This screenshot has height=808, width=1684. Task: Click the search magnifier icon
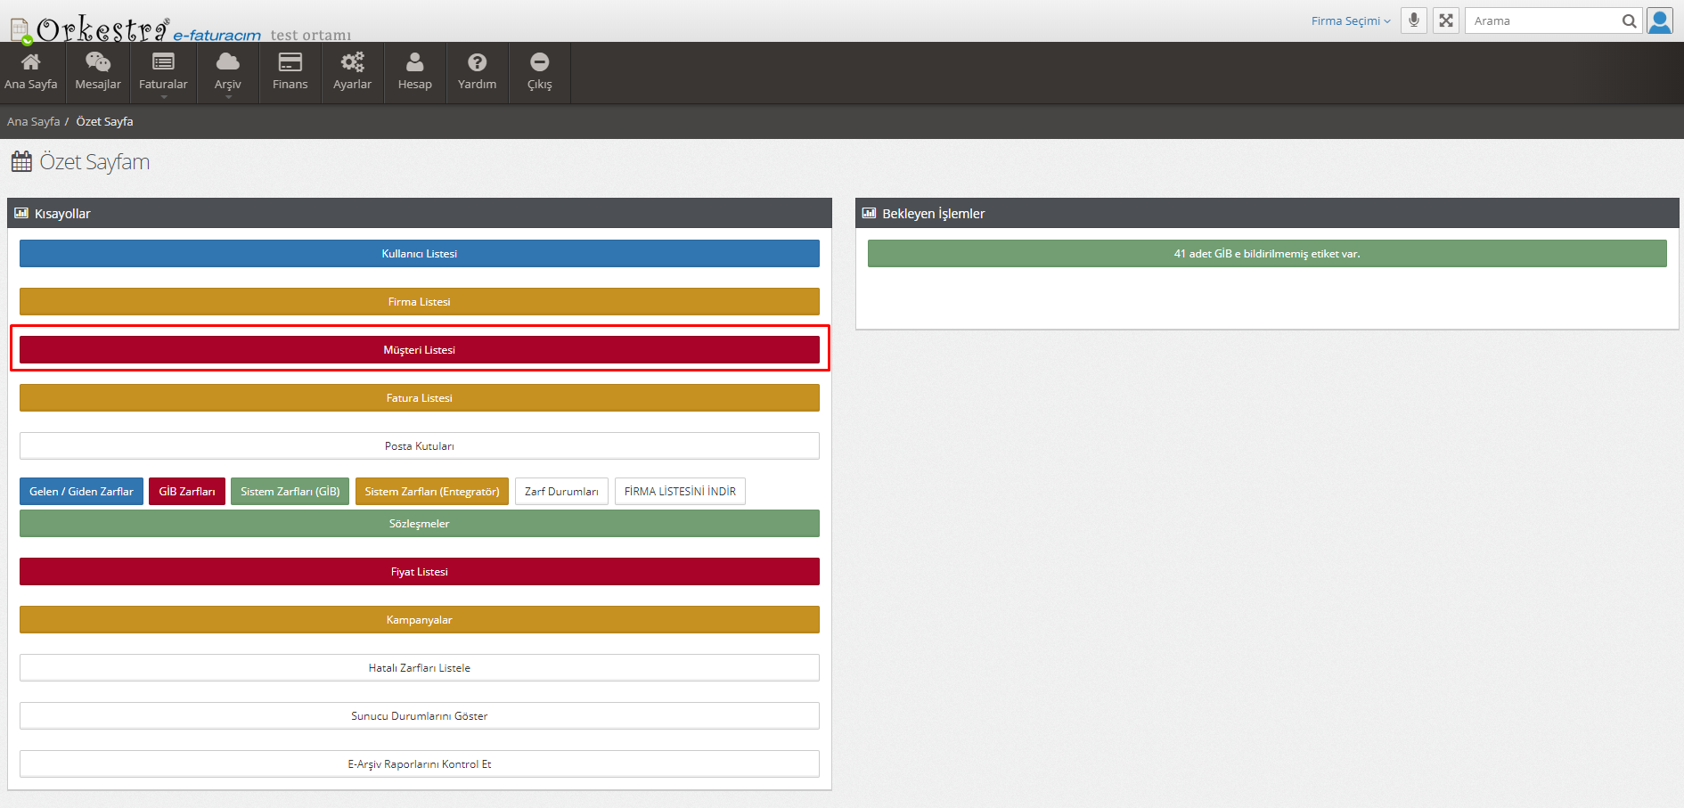pos(1629,21)
